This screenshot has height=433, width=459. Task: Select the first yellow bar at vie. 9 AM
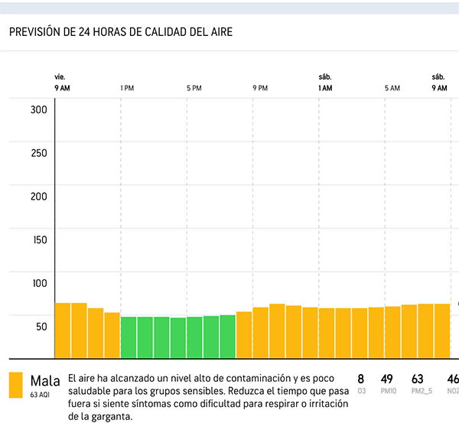click(63, 330)
